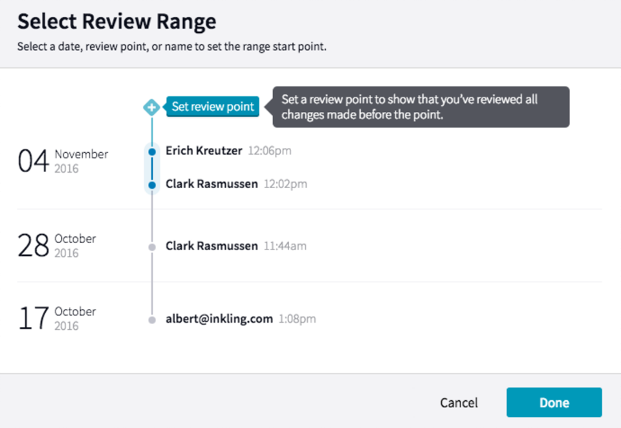Select albert@inkling.com as the start point

[x=219, y=319]
